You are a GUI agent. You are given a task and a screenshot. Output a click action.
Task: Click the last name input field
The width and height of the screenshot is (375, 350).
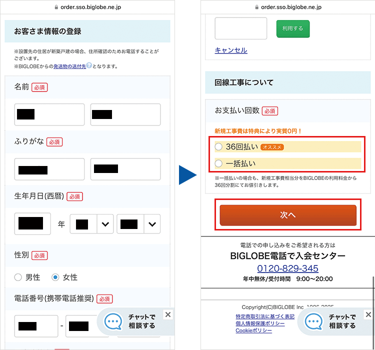(49, 114)
